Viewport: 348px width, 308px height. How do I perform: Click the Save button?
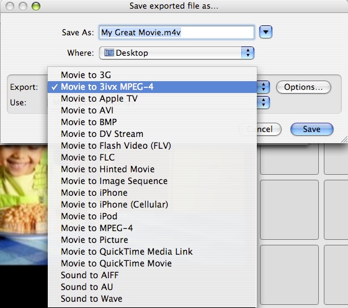(x=312, y=129)
